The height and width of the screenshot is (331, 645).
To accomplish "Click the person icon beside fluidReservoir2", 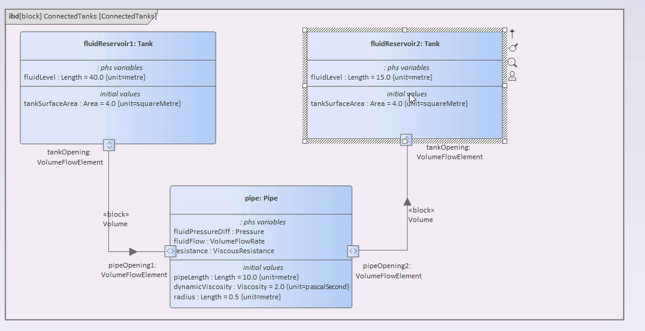I will click(x=512, y=76).
